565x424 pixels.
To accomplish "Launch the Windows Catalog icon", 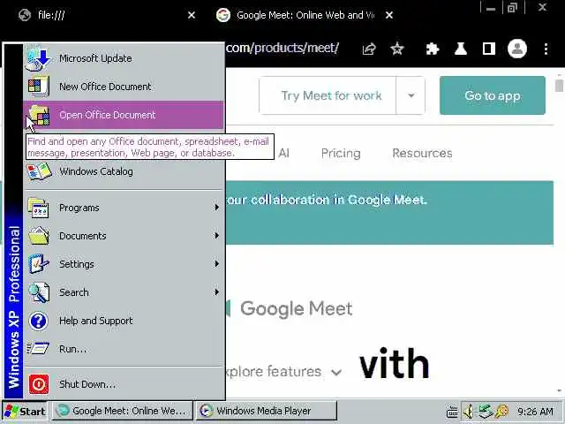I will coord(39,171).
